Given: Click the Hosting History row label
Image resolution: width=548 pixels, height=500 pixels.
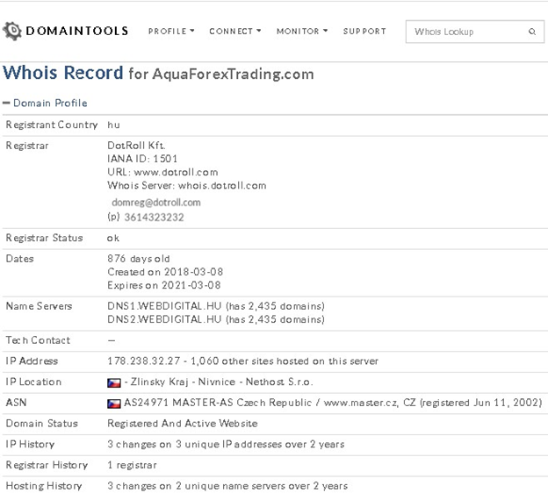Looking at the screenshot, I should (44, 486).
